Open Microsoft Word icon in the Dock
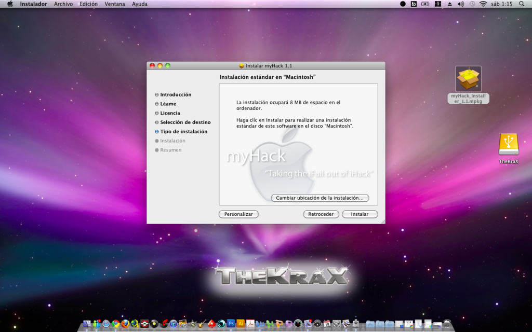Screen dimensions: 532x332 [260, 324]
